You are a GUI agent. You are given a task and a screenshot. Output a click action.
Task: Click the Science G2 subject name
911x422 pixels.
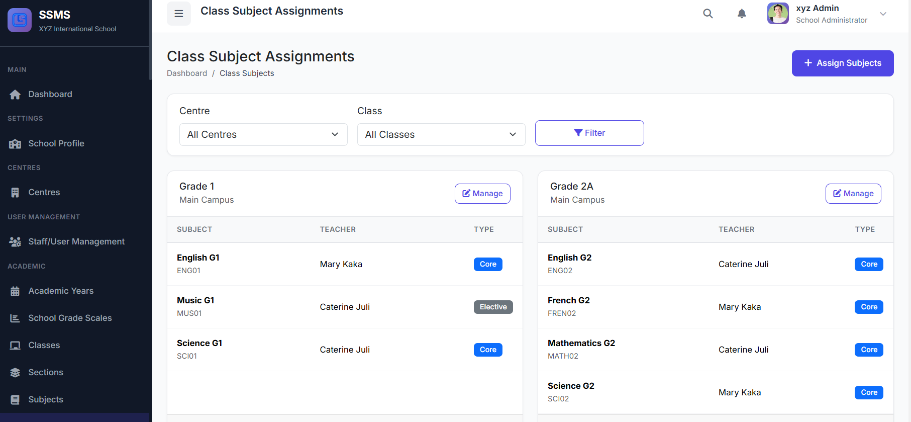point(571,386)
